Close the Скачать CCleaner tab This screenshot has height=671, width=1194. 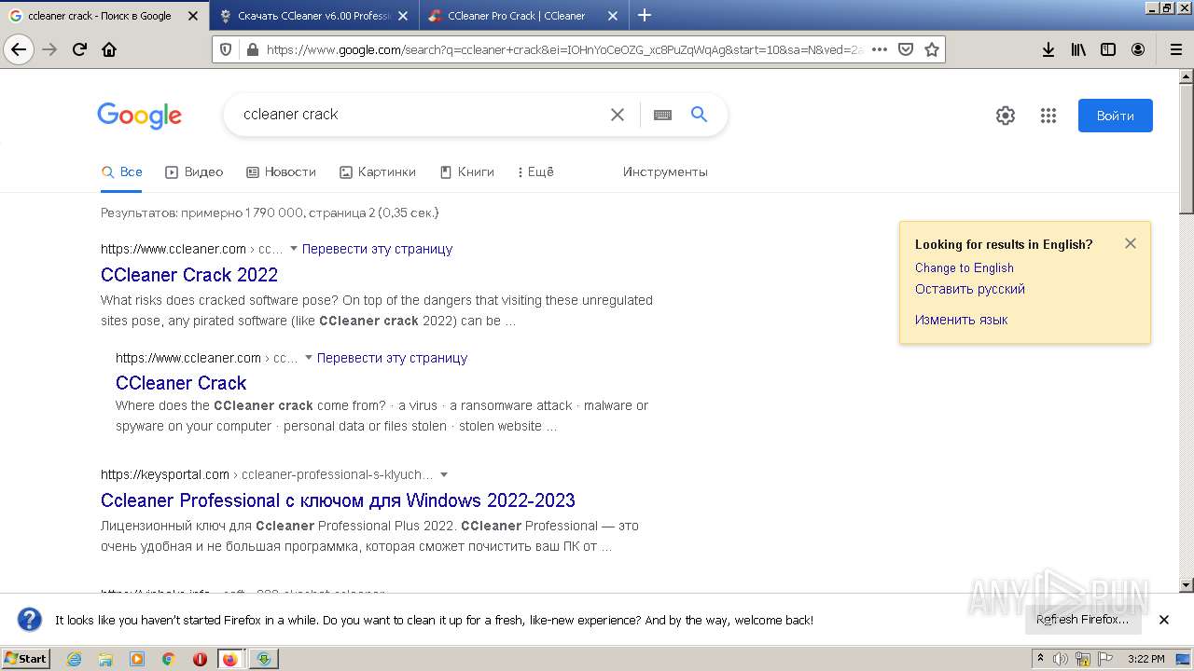pyautogui.click(x=403, y=16)
